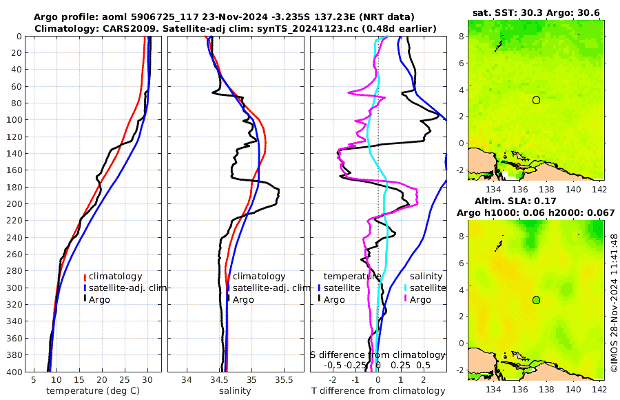
Task: Click the blue satellite temperature legend marker
Action: [319, 288]
